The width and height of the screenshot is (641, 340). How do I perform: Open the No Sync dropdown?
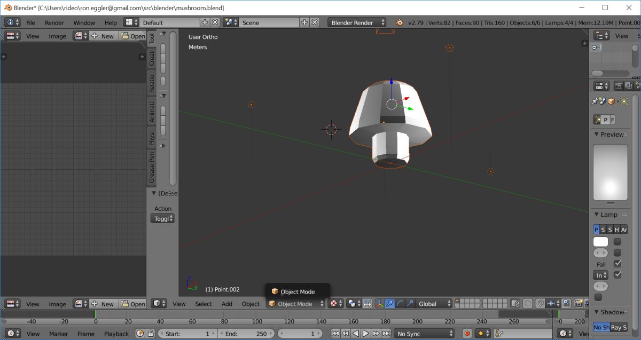click(423, 334)
